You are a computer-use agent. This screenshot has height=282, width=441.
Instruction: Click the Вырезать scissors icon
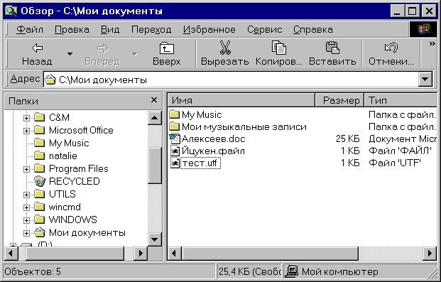click(x=225, y=48)
